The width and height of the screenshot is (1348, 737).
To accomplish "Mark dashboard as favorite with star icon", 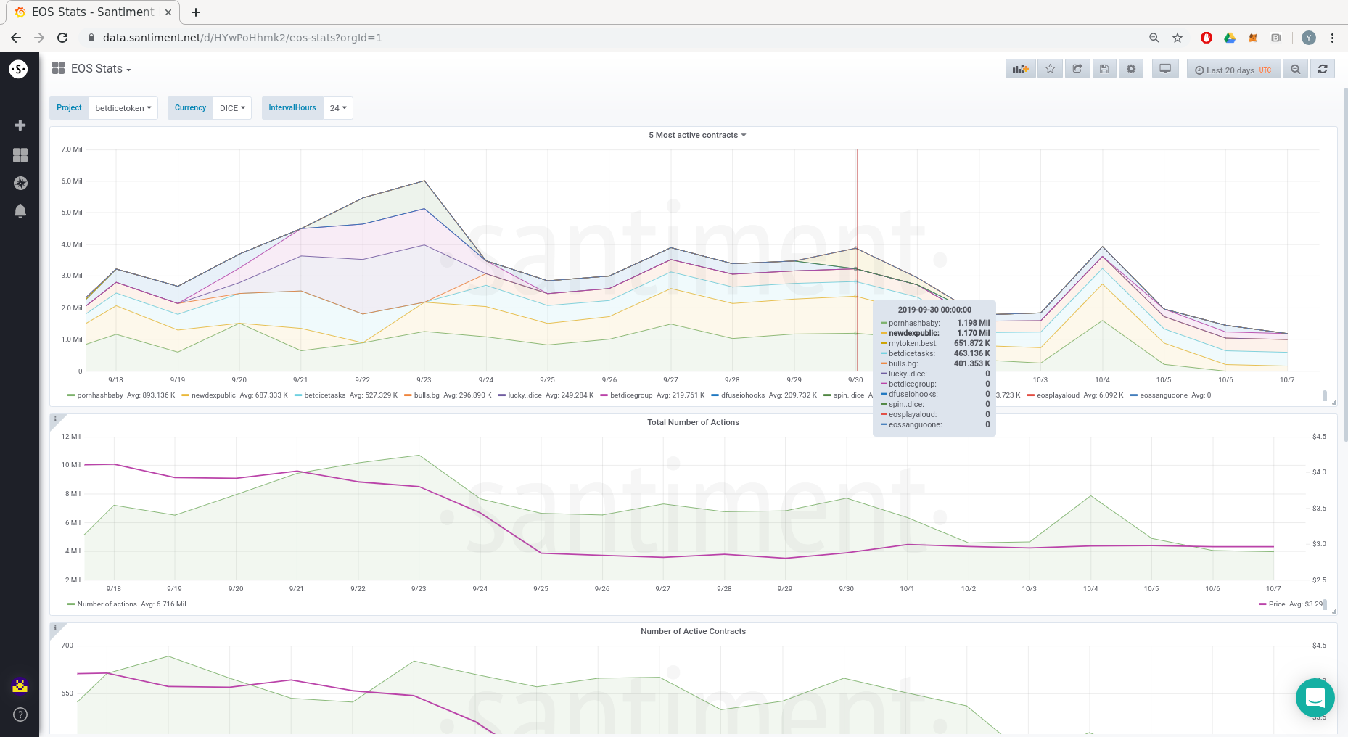I will click(x=1050, y=69).
